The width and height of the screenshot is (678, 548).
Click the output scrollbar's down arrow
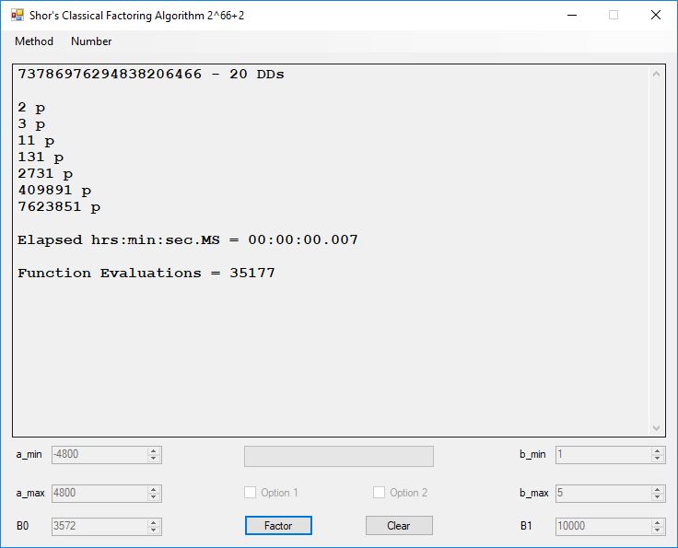[656, 427]
